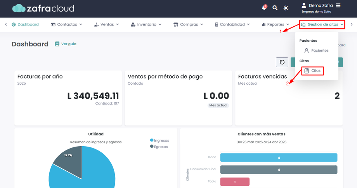Click the zafracloud logo
Image resolution: width=357 pixels, height=188 pixels.
tap(43, 9)
